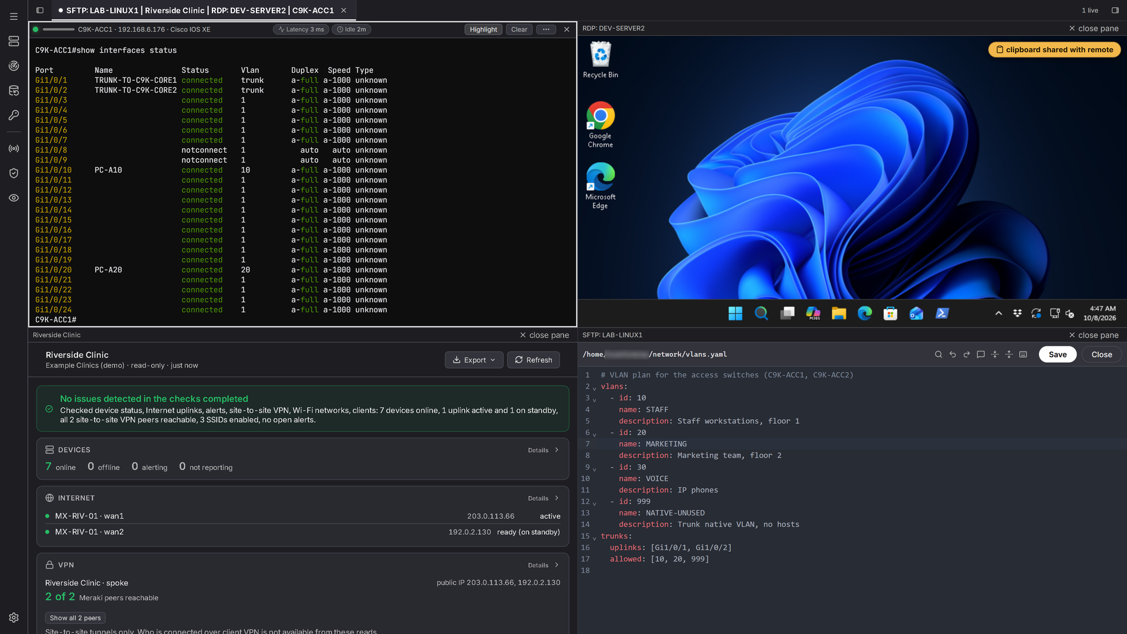Click the Idle 2m indicator
Image resolution: width=1127 pixels, height=634 pixels.
[x=351, y=29]
